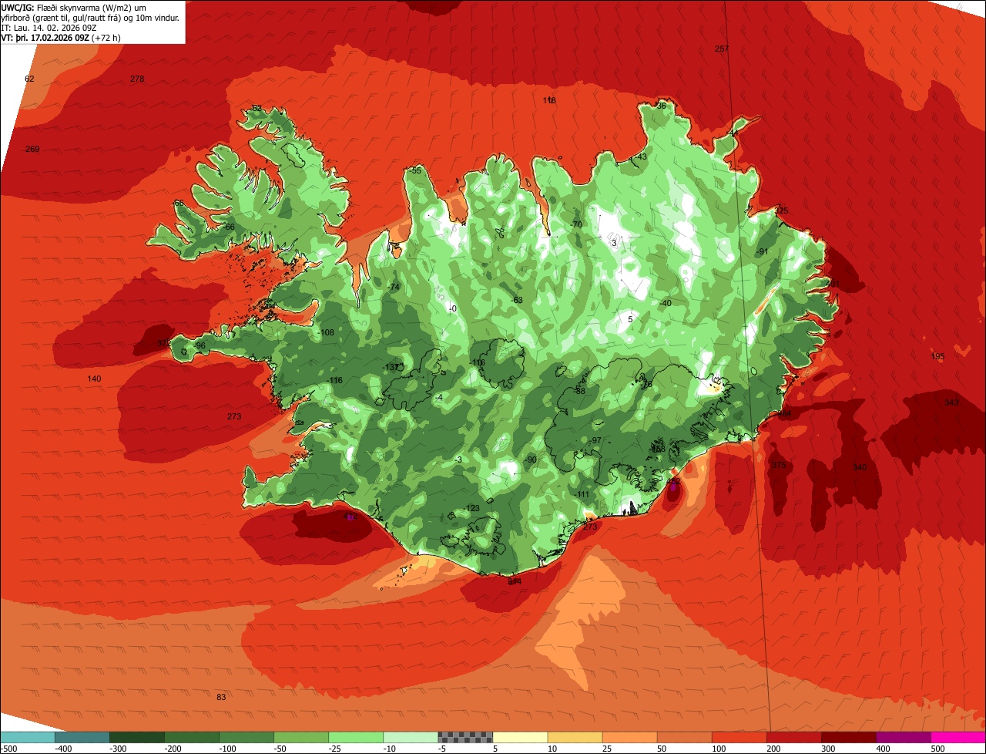Click the '343' flux value on the map
The height and width of the screenshot is (754, 986).
(x=951, y=402)
